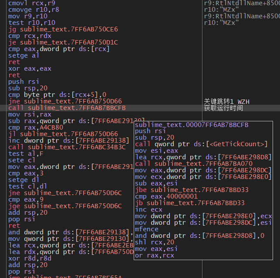Image resolution: width=280 pixels, height=278 pixels.
Task: Select the highlighted call sublime_text.7FF6AB7BBCFB instruction
Action: pyautogui.click(x=67, y=108)
